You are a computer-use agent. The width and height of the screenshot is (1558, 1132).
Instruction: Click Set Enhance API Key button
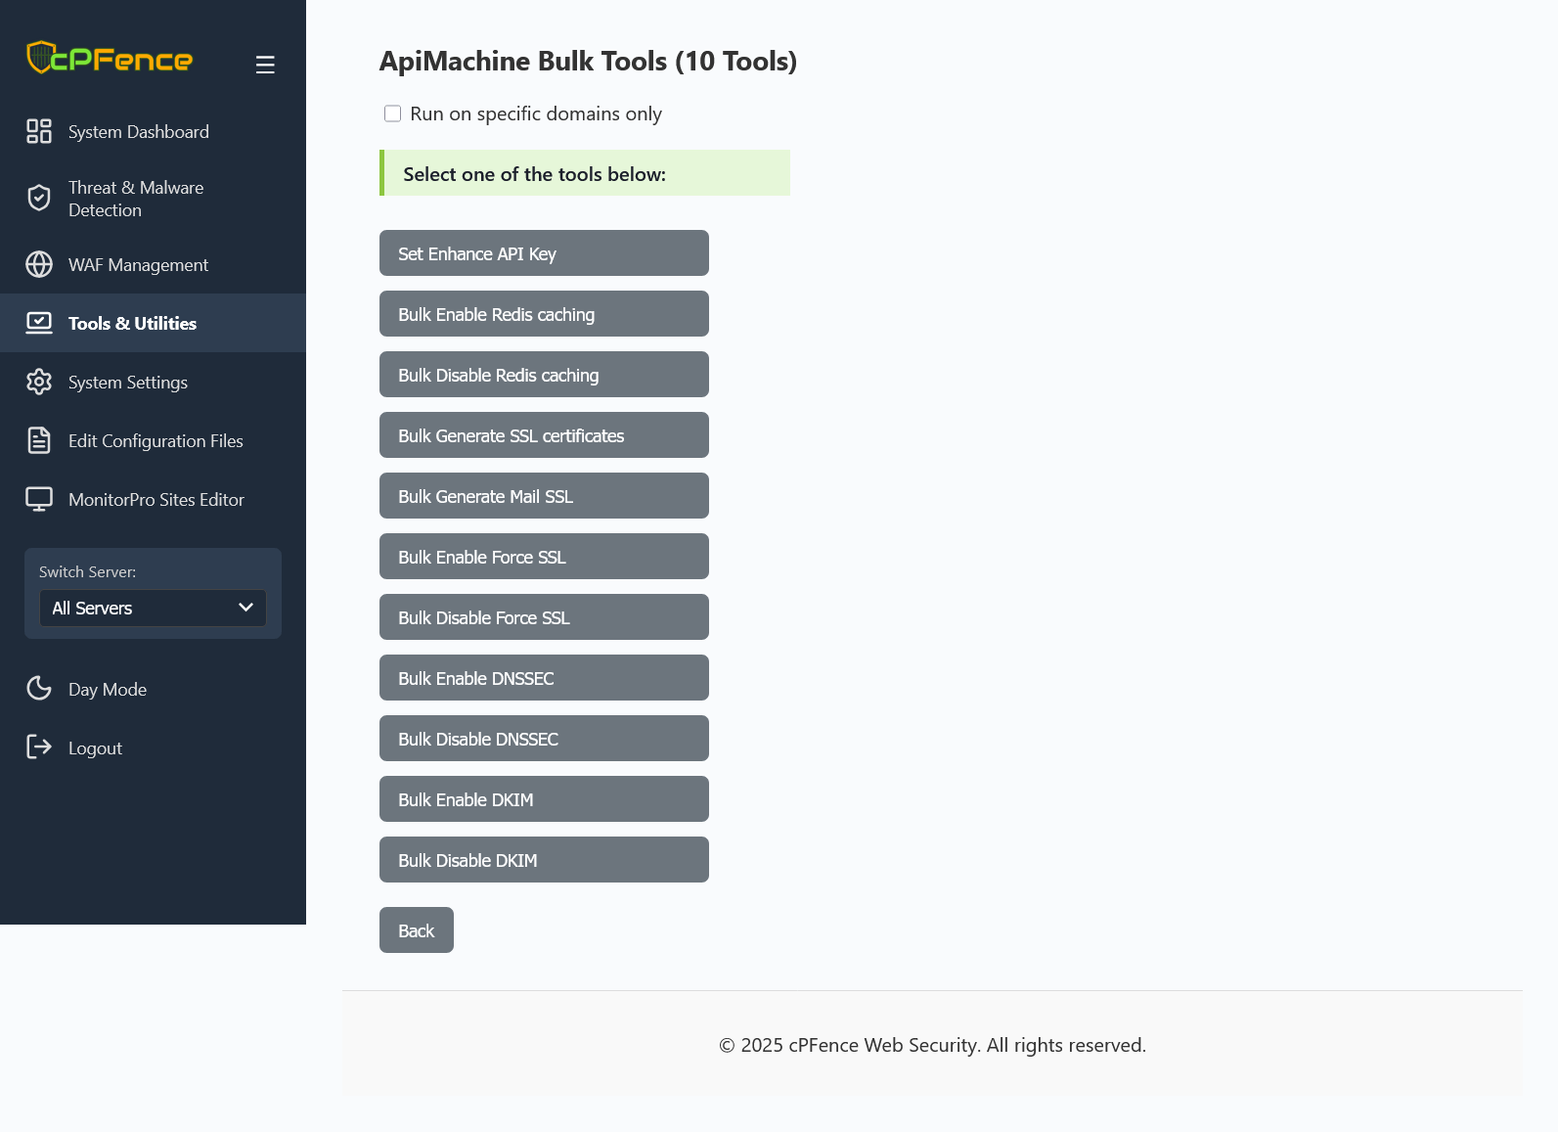click(544, 253)
